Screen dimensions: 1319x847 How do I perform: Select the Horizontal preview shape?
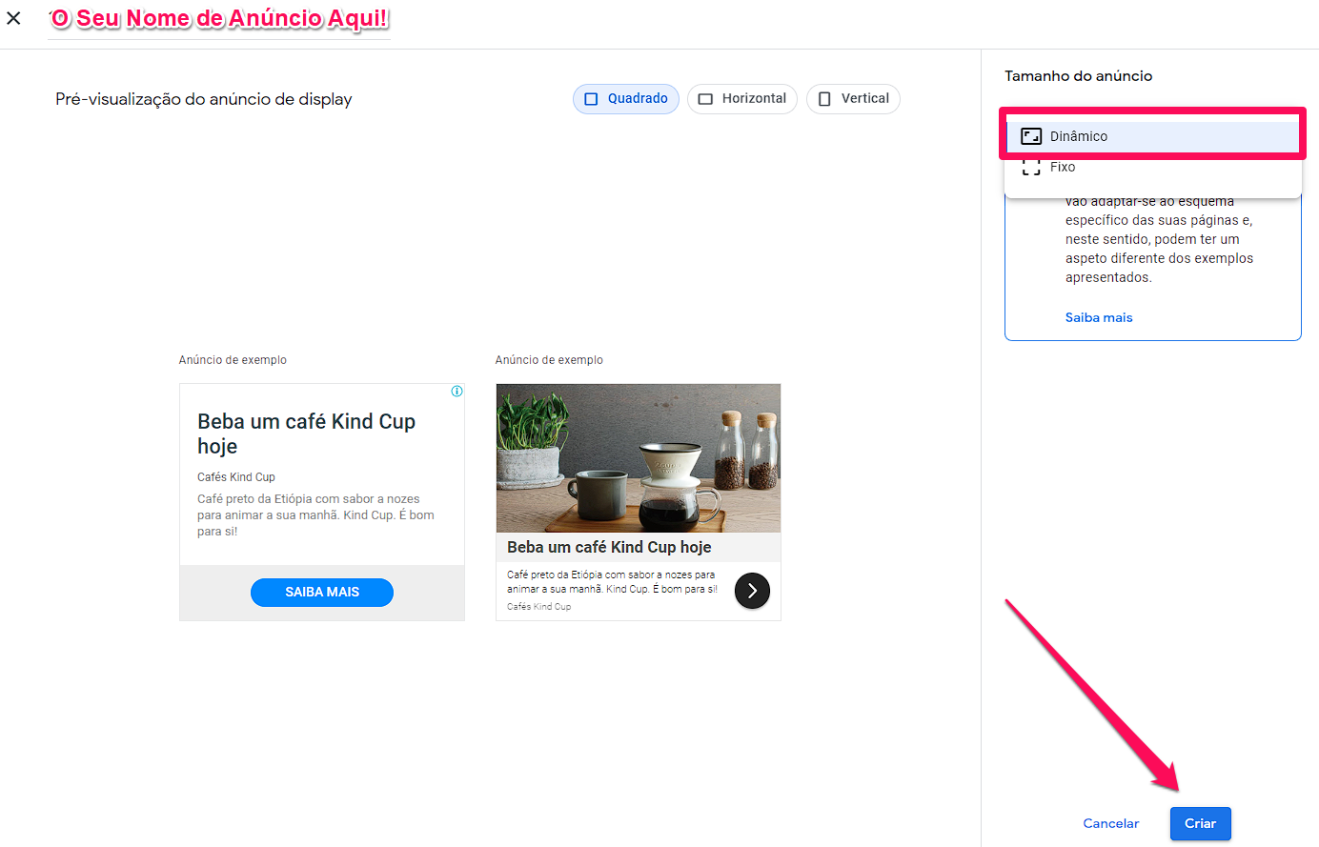click(x=742, y=99)
